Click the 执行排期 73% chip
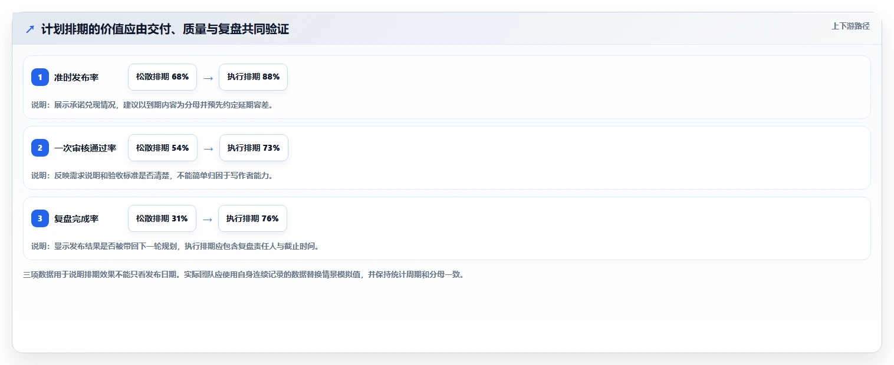894x365 pixels. click(x=254, y=148)
